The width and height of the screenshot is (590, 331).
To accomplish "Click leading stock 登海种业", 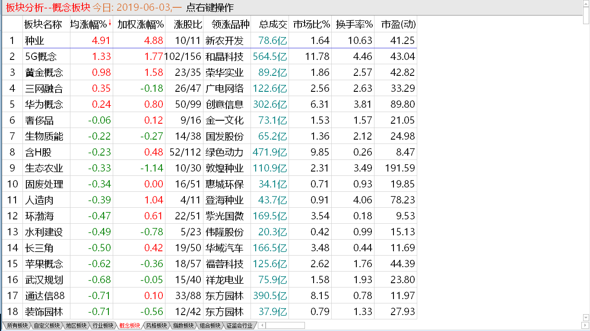I will pos(225,200).
